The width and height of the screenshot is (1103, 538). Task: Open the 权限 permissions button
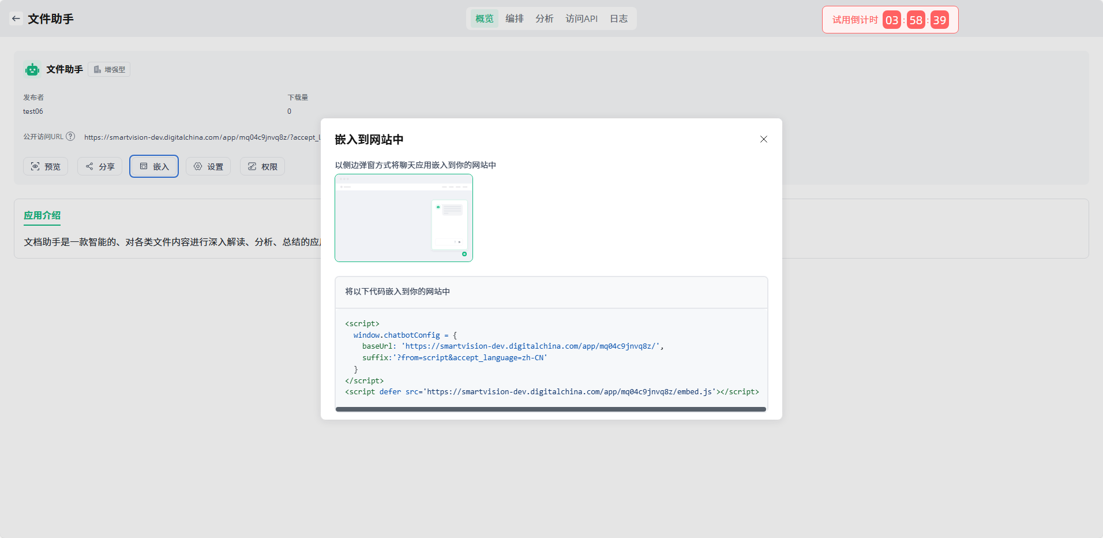262,167
